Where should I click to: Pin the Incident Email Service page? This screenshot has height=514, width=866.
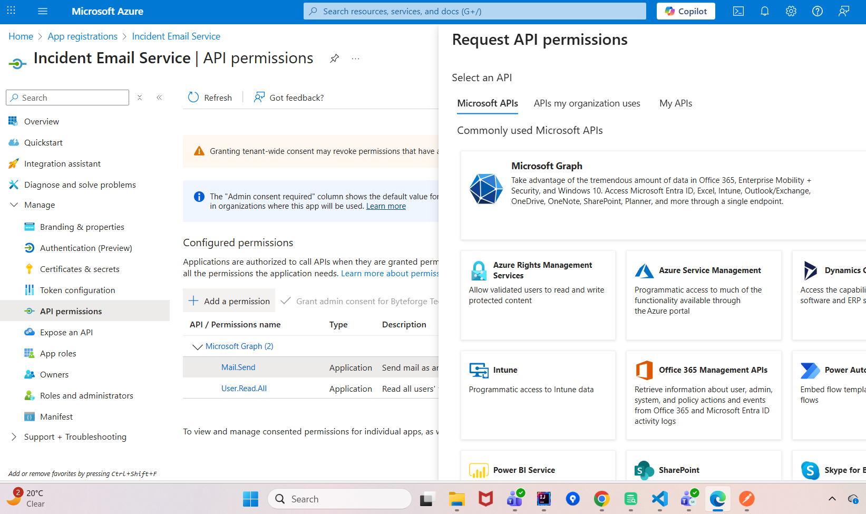coord(335,58)
